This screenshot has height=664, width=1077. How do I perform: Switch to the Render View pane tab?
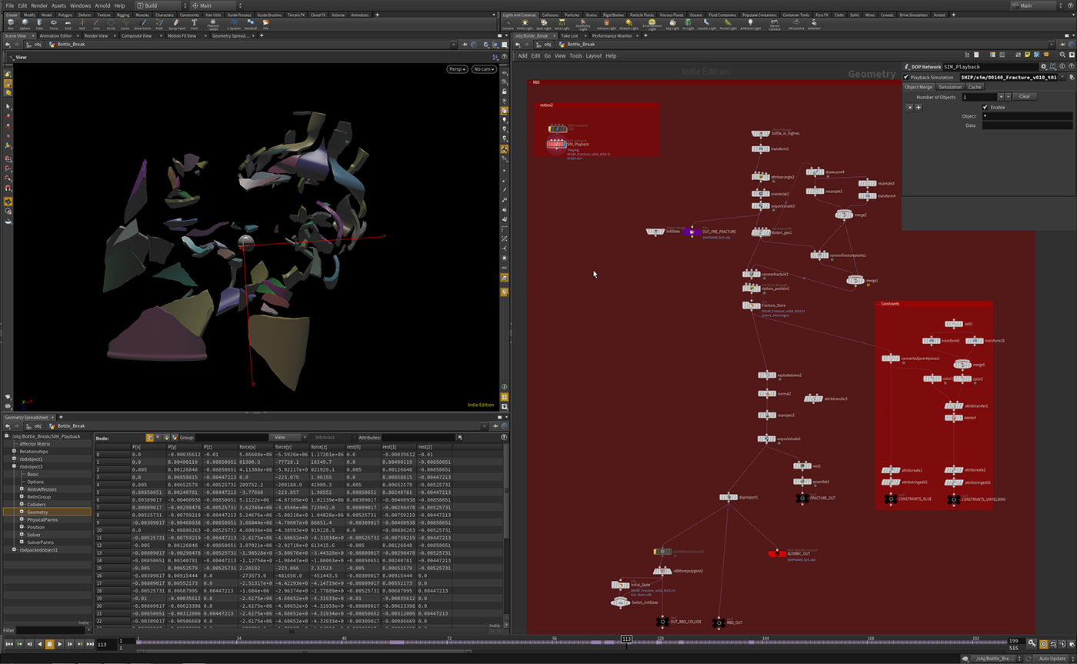[x=96, y=35]
